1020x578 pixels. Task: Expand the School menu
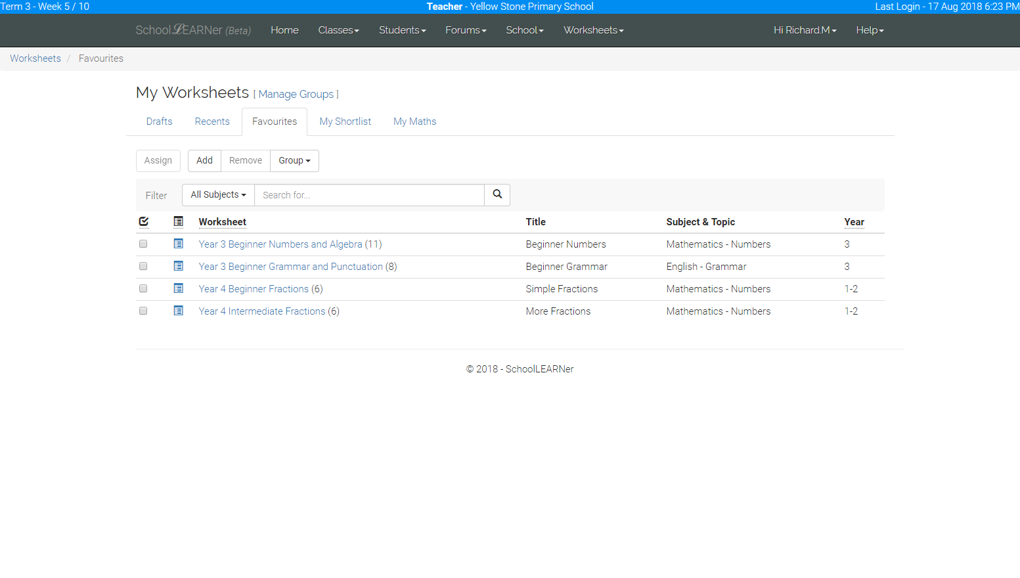[525, 30]
